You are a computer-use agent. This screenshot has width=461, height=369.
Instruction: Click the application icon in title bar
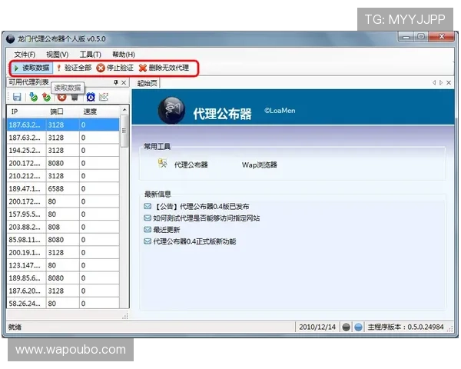(x=10, y=39)
